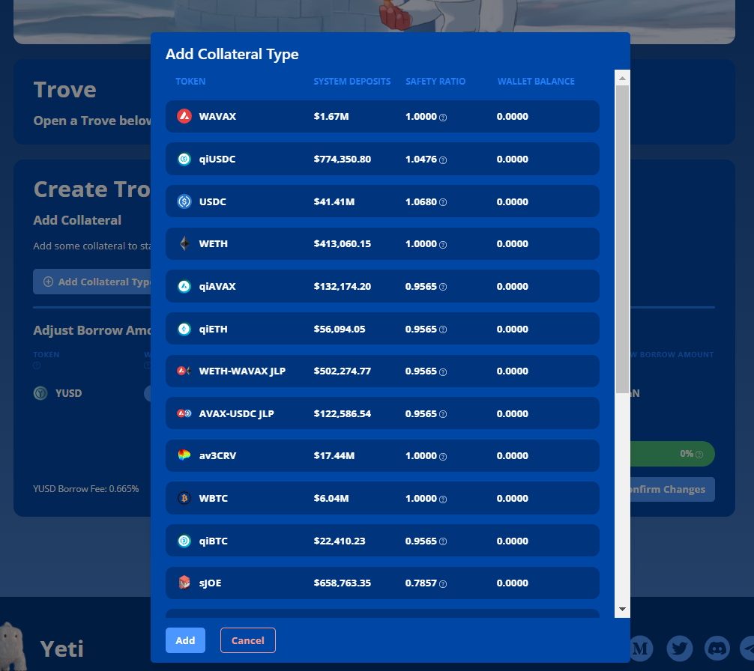The width and height of the screenshot is (754, 671).
Task: Select the USDC name text
Action: click(x=213, y=201)
